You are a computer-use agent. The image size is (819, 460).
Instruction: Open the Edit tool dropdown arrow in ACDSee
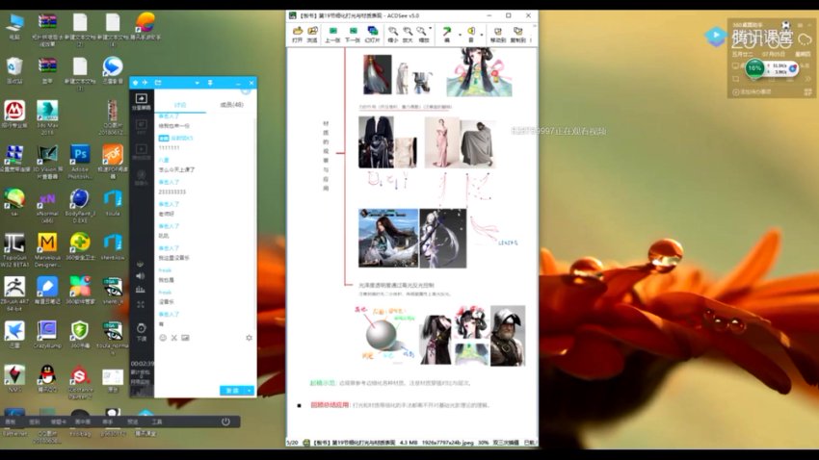click(460, 35)
